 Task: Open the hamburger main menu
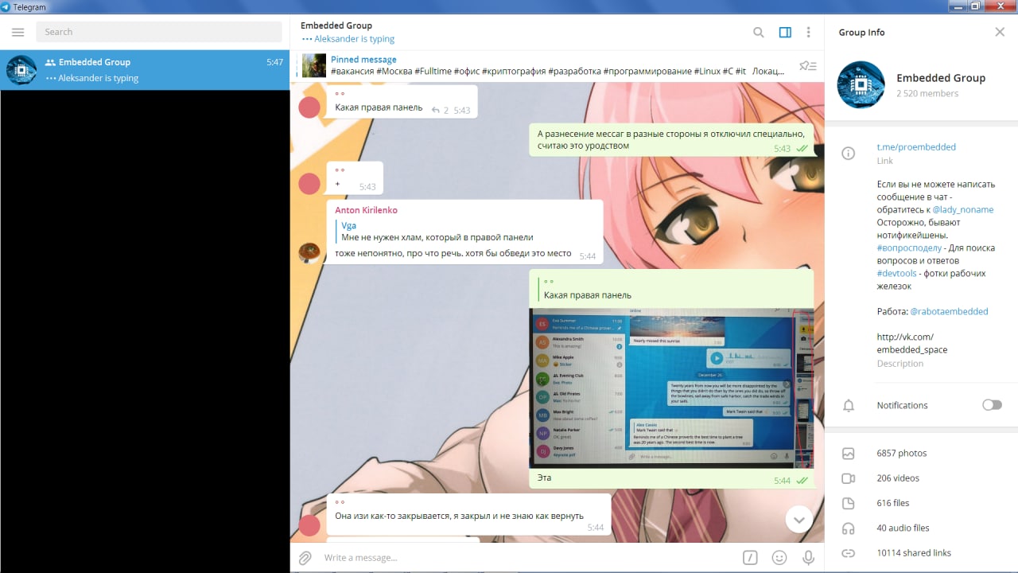(x=18, y=33)
